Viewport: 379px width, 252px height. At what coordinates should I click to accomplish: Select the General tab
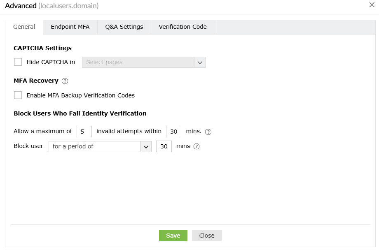point(24,27)
